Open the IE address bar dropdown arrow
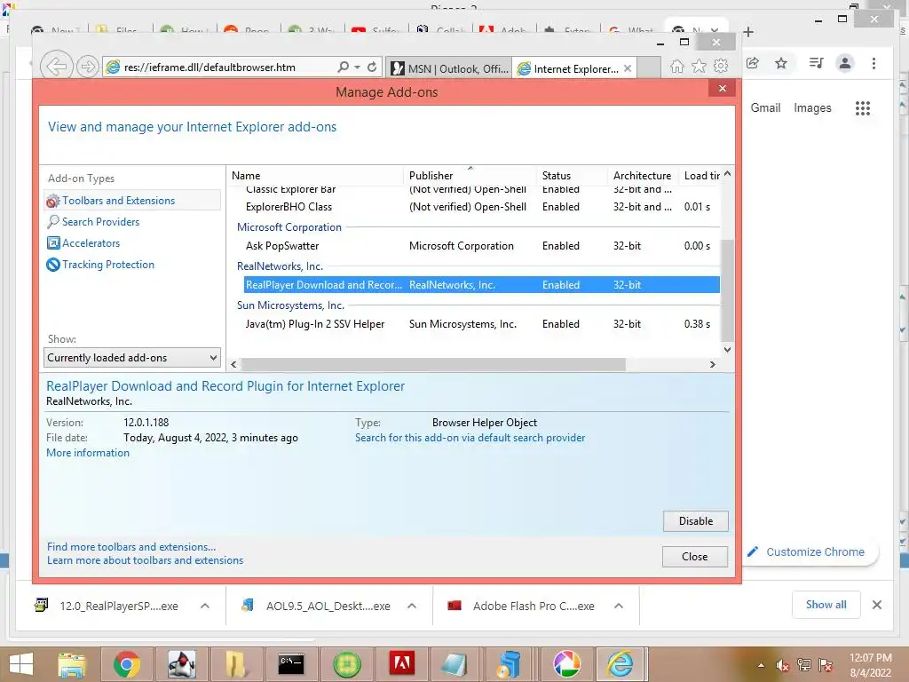Viewport: 909px width, 682px height. click(x=357, y=67)
